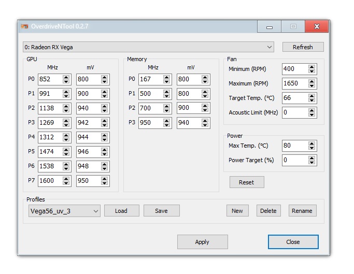Decrease GPU P5 MHz using down arrow
The width and height of the screenshot is (354, 274).
pos(66,154)
